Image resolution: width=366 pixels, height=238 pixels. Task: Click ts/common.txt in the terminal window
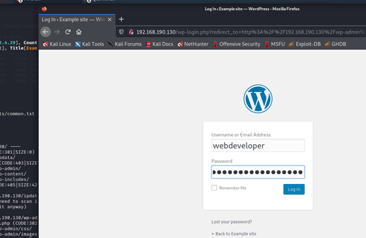point(17,113)
